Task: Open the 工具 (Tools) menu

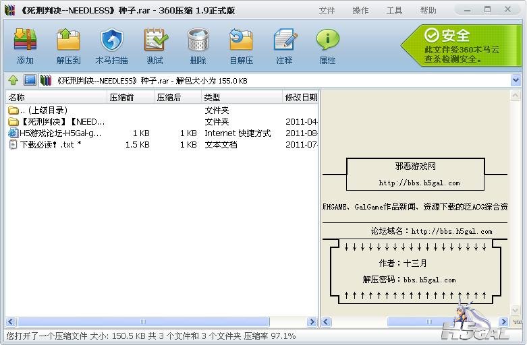Action: pyautogui.click(x=394, y=10)
